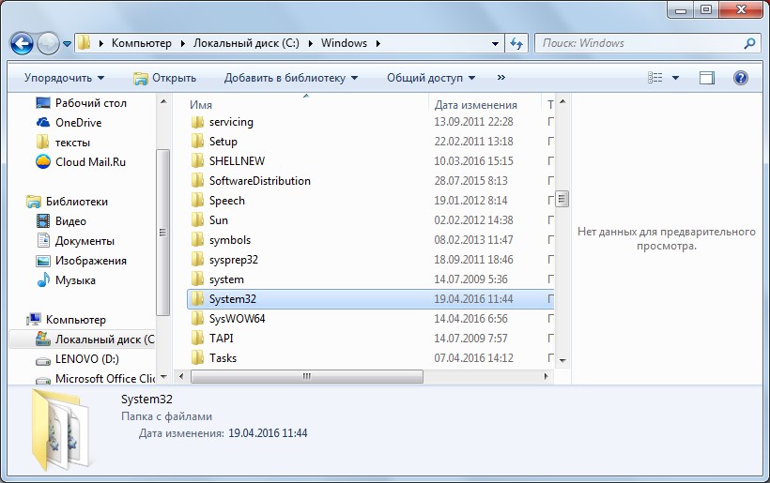Open Добавить в библиотеку menu
Viewport: 770px width, 483px height.
tap(291, 78)
